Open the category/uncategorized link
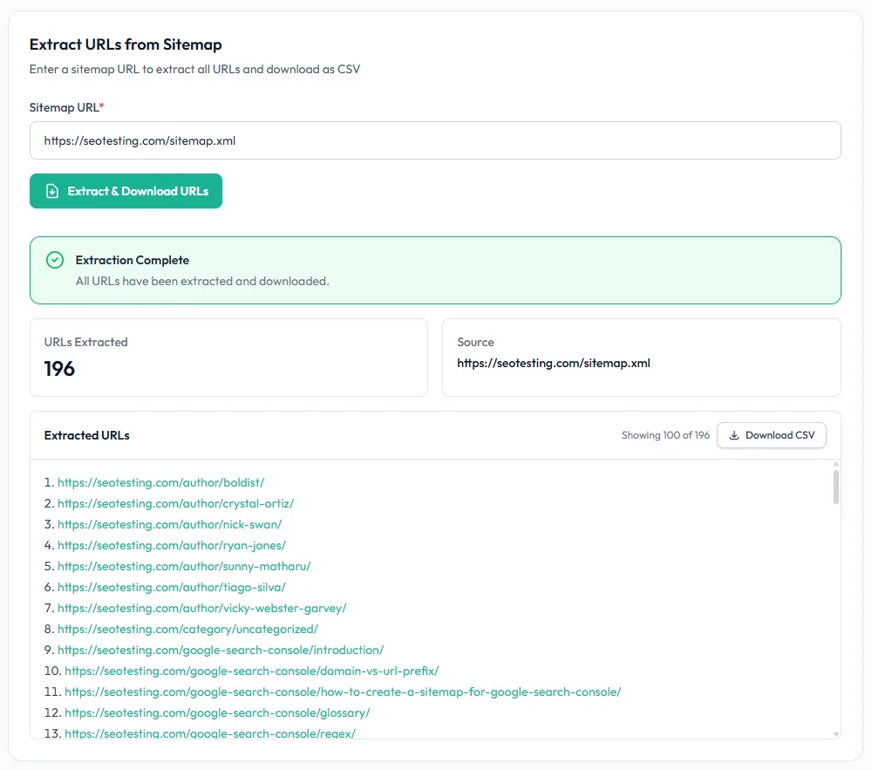 [x=187, y=629]
